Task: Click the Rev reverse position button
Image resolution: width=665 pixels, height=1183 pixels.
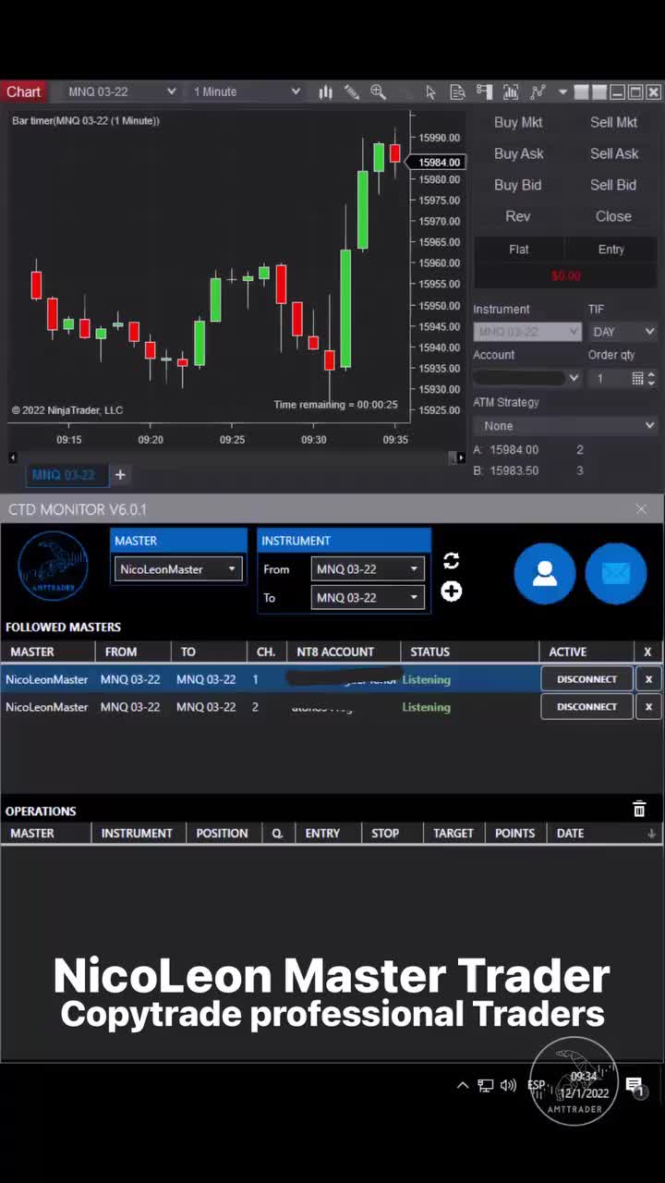Action: pos(518,216)
